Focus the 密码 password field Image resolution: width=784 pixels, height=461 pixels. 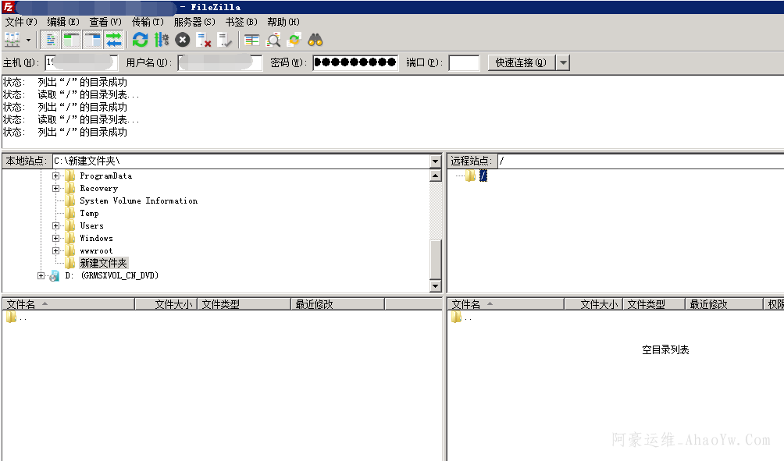point(355,62)
